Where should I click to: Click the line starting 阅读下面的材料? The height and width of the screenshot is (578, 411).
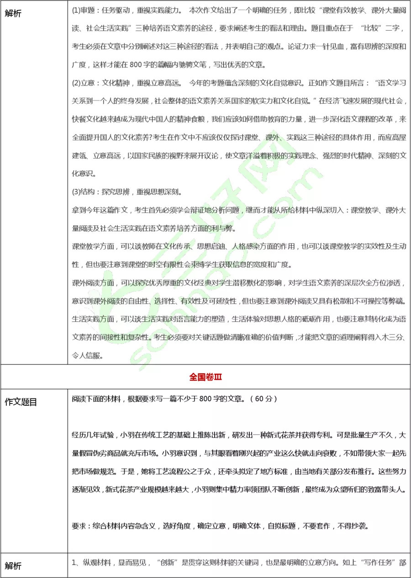[174, 398]
